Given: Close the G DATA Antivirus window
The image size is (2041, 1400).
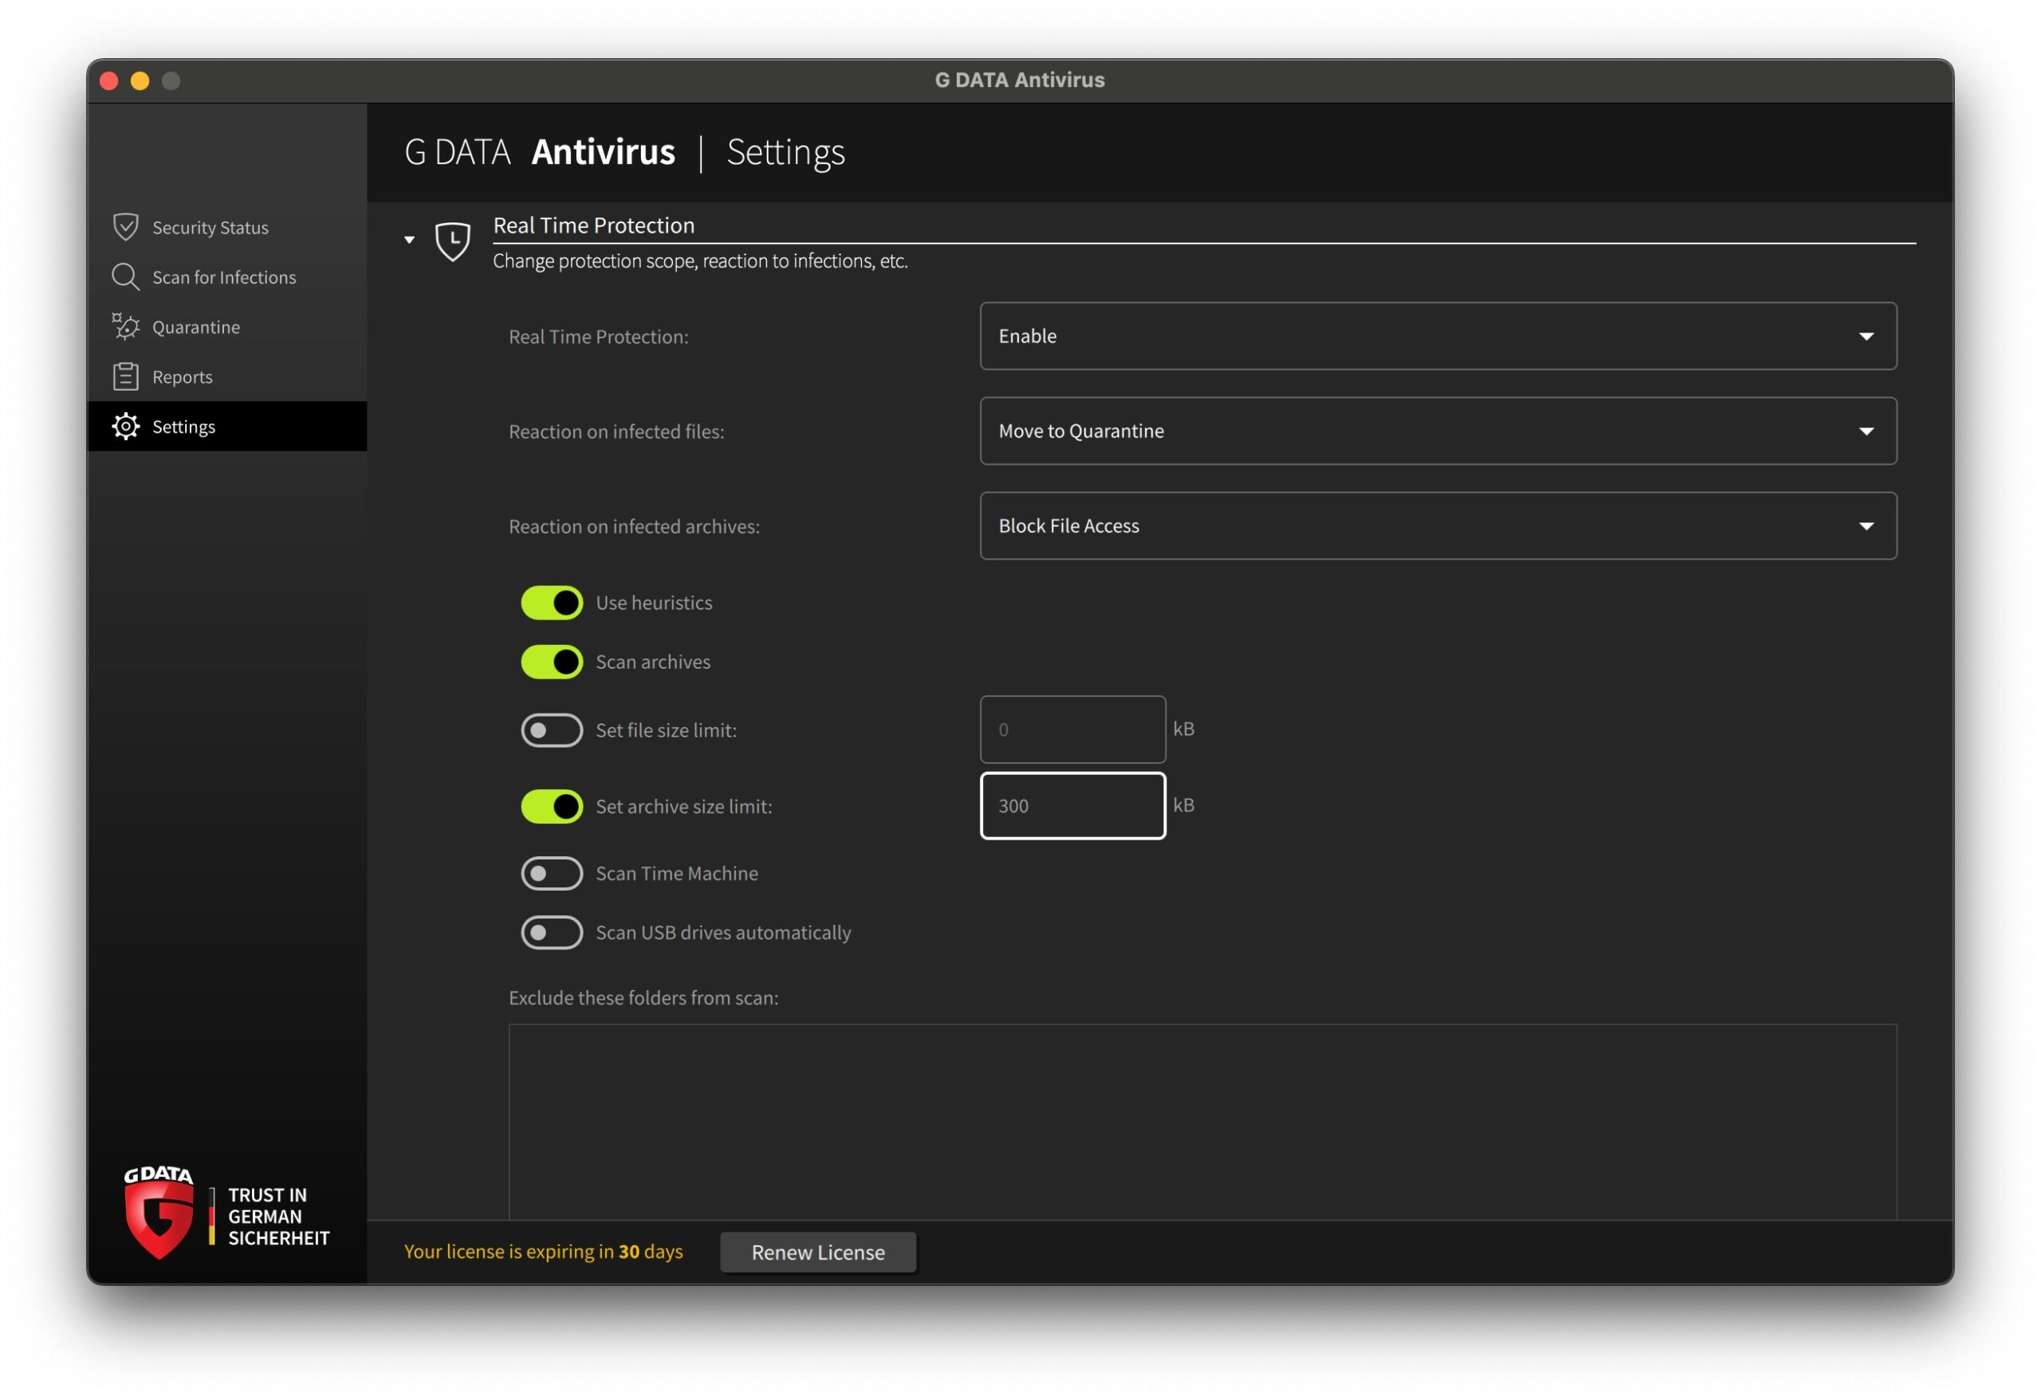Looking at the screenshot, I should (x=109, y=81).
